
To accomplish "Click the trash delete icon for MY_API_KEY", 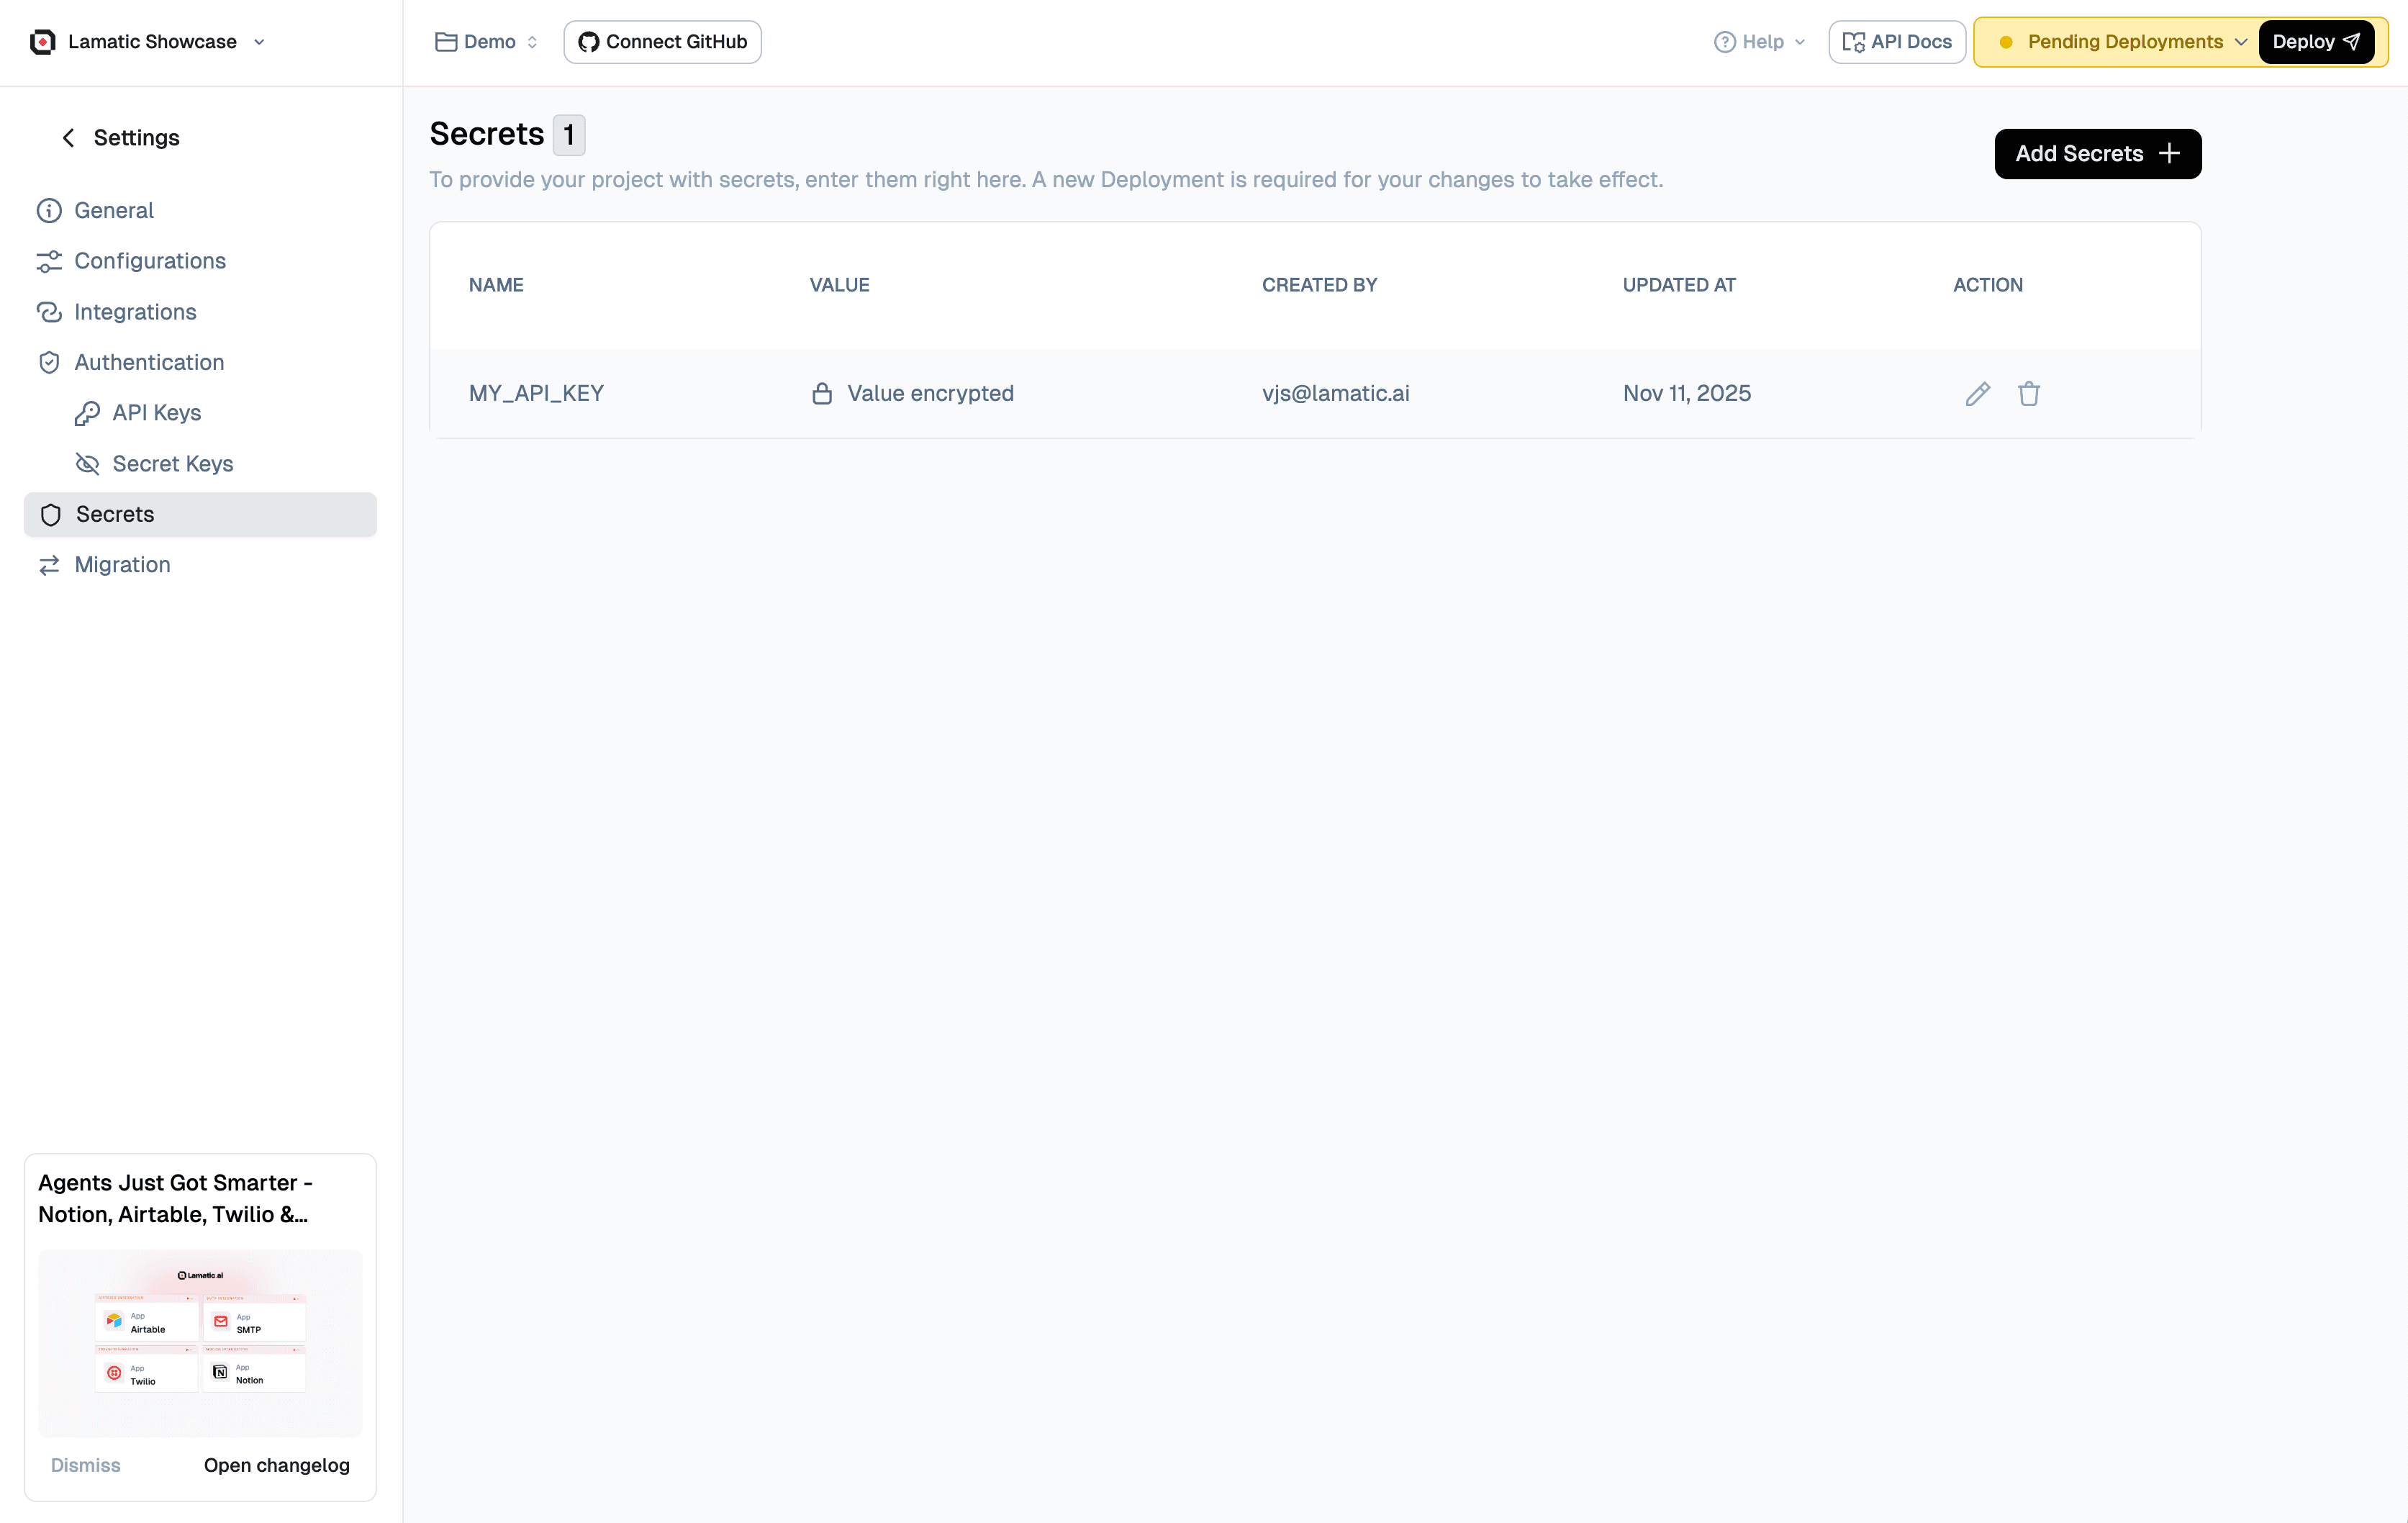I will tap(2028, 394).
